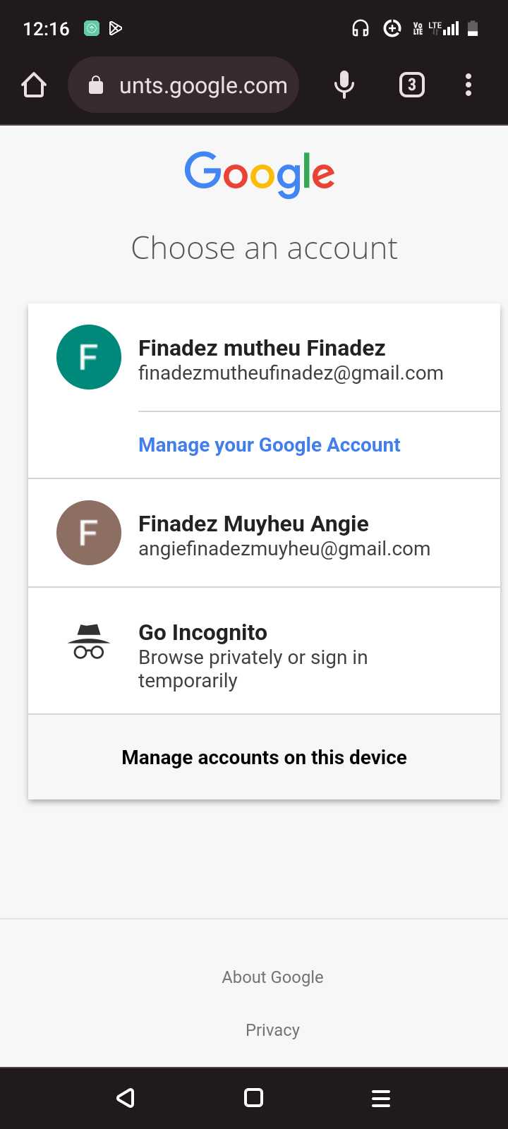The height and width of the screenshot is (1129, 508).
Task: Tap the lock icon in address bar
Action: (96, 85)
